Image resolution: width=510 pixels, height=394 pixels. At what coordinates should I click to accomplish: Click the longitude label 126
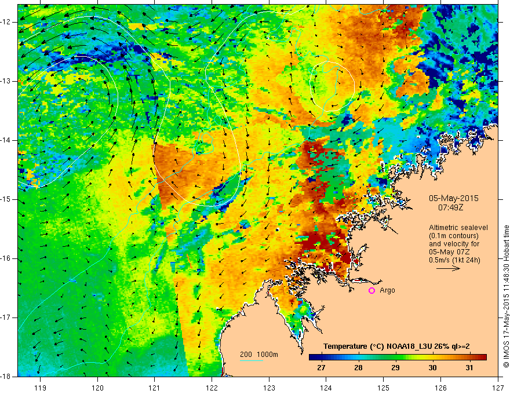pos(440,388)
